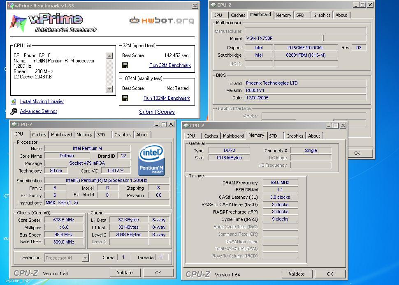The height and width of the screenshot is (285, 399).
Task: Open the Processor #1 selection dropdown
Action: [86, 258]
